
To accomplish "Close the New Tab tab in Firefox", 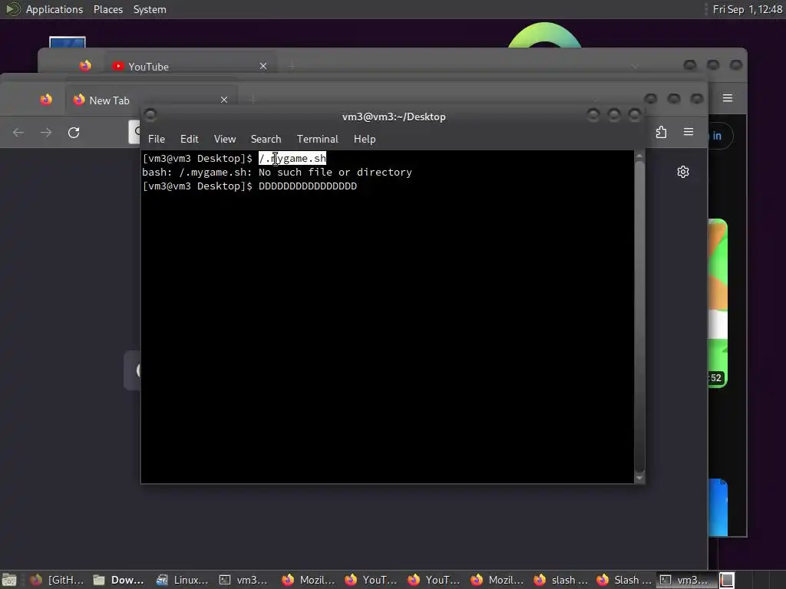I will [224, 100].
